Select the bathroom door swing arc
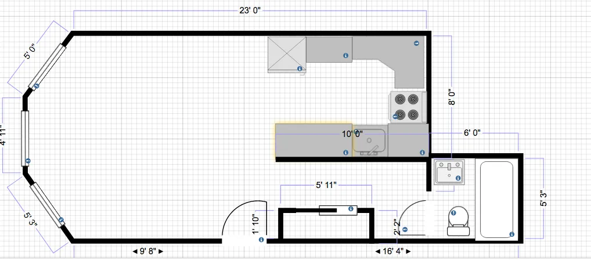This screenshot has width=591, height=260. click(411, 216)
